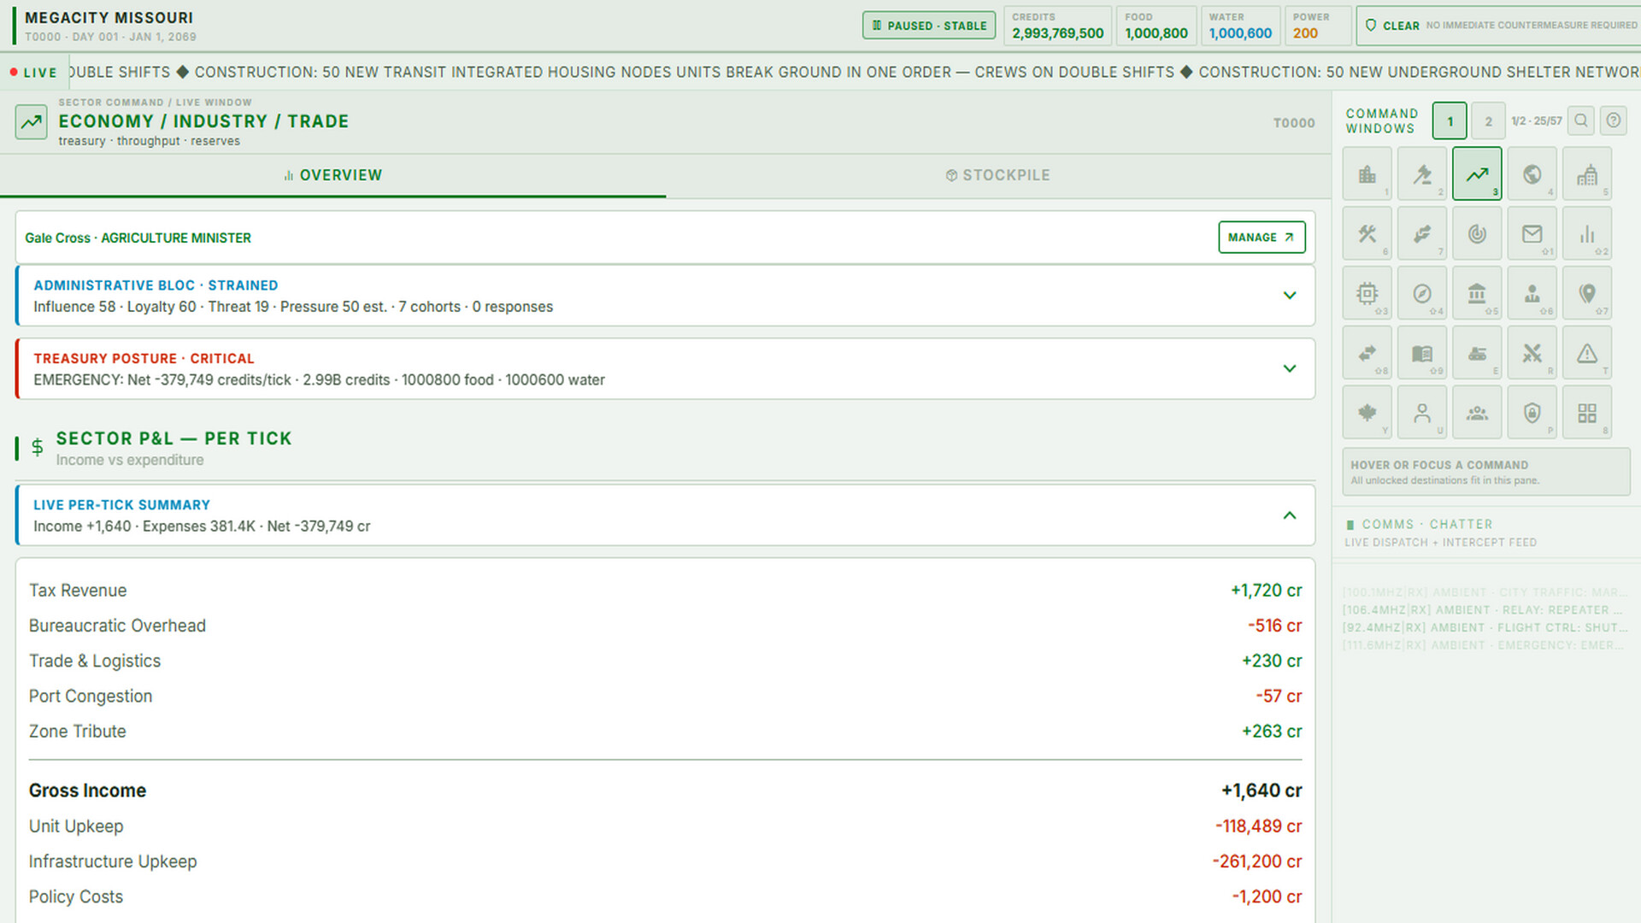Click the command windows search icon
The height and width of the screenshot is (923, 1641).
[x=1581, y=121]
